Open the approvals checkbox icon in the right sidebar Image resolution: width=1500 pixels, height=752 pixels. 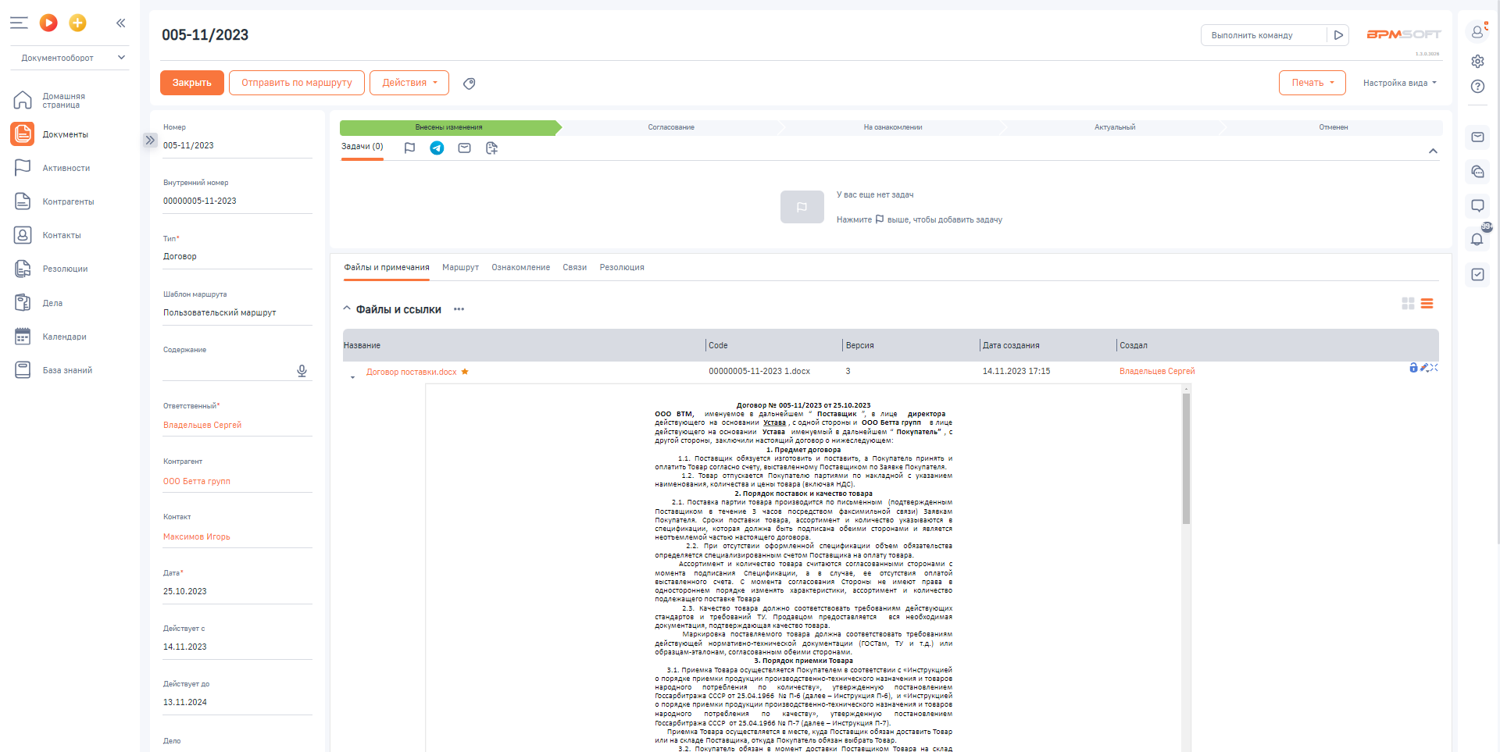tap(1477, 274)
